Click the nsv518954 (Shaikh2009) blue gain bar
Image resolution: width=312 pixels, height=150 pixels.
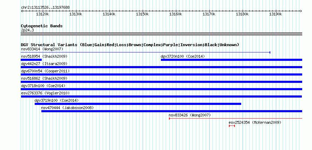click(x=31, y=60)
